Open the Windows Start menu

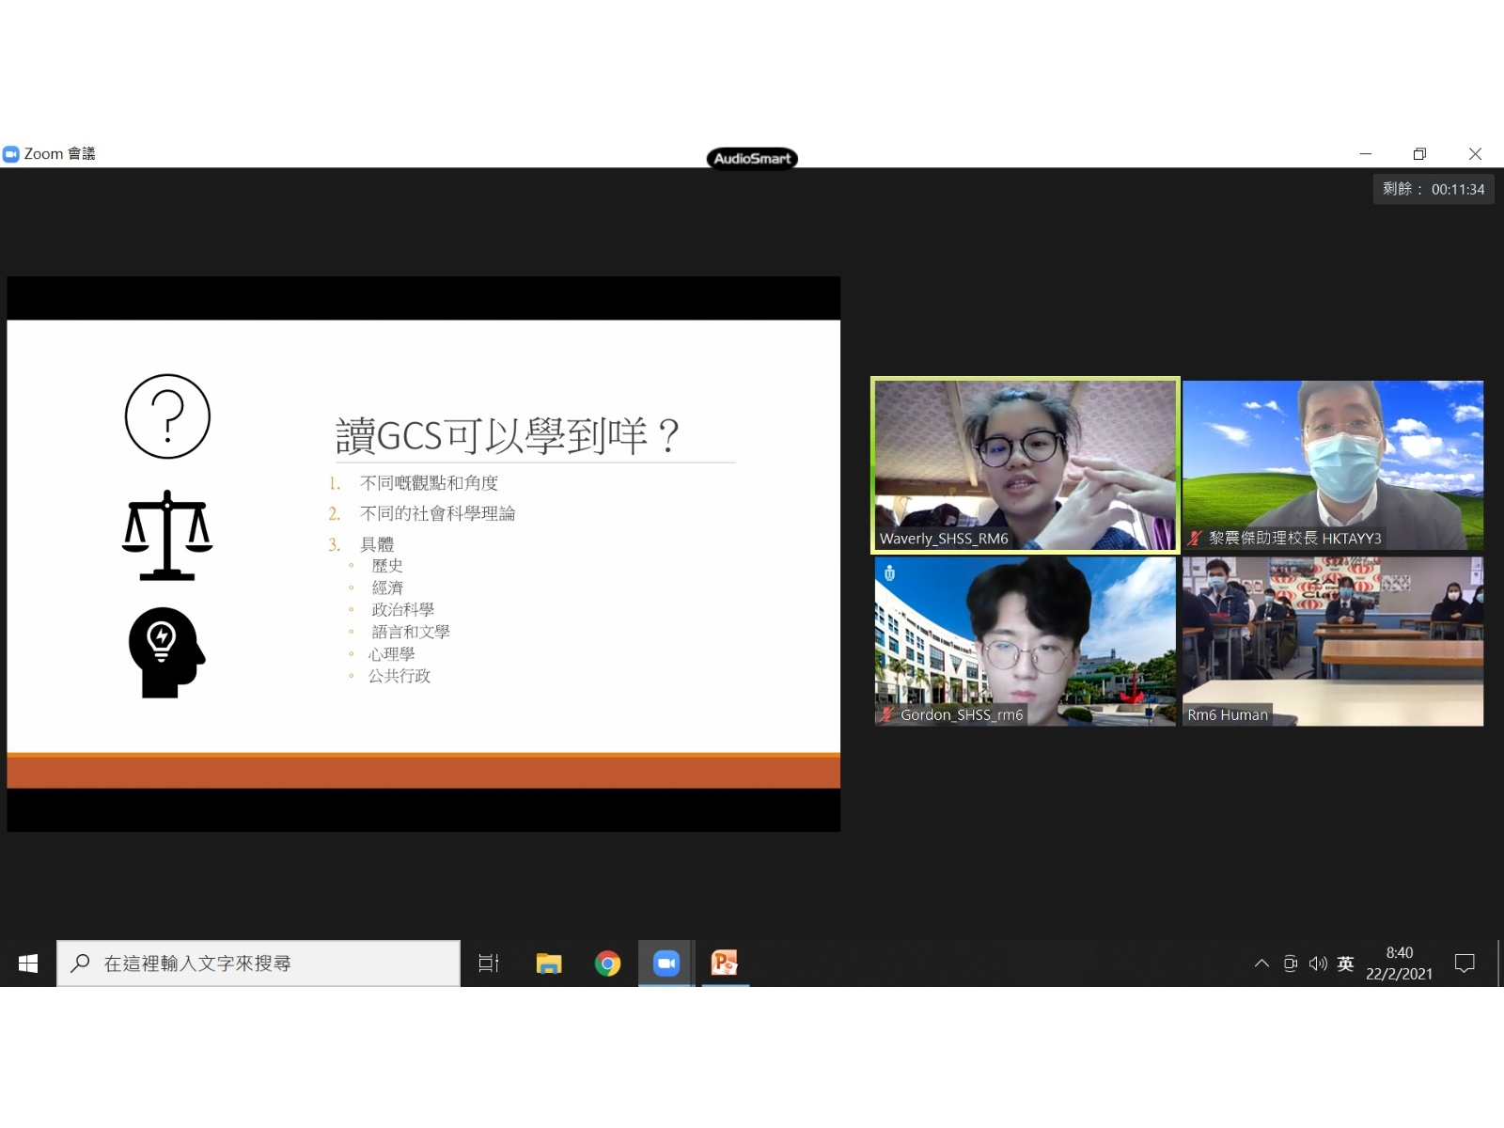point(28,963)
